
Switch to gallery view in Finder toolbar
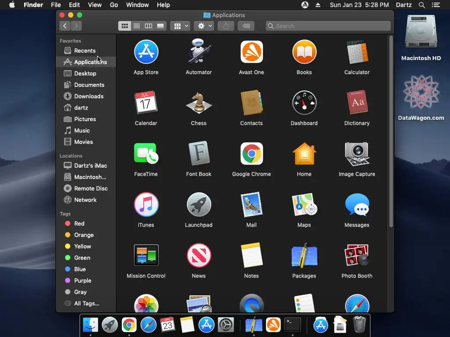pyautogui.click(x=160, y=26)
